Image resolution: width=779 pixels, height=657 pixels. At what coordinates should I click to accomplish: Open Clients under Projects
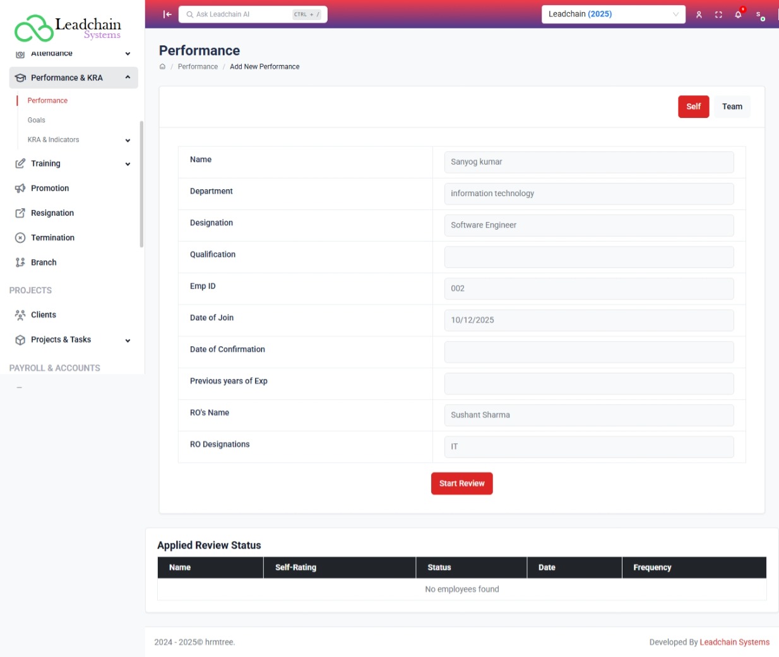pyautogui.click(x=44, y=315)
